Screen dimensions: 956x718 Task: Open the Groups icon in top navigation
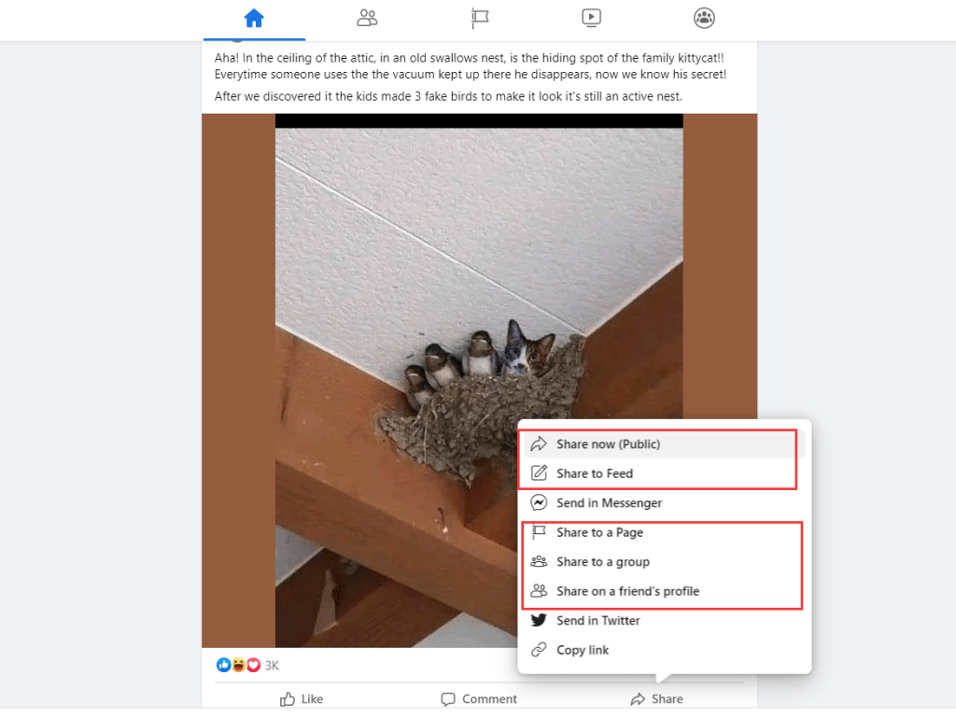(704, 19)
